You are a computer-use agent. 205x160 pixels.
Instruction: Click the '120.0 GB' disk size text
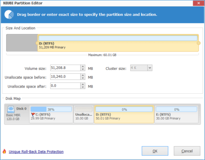[x=13, y=119]
